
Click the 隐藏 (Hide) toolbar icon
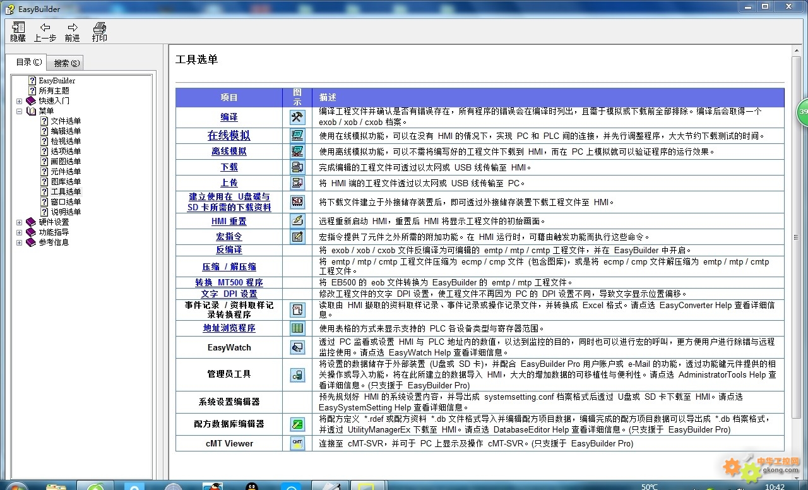click(18, 27)
